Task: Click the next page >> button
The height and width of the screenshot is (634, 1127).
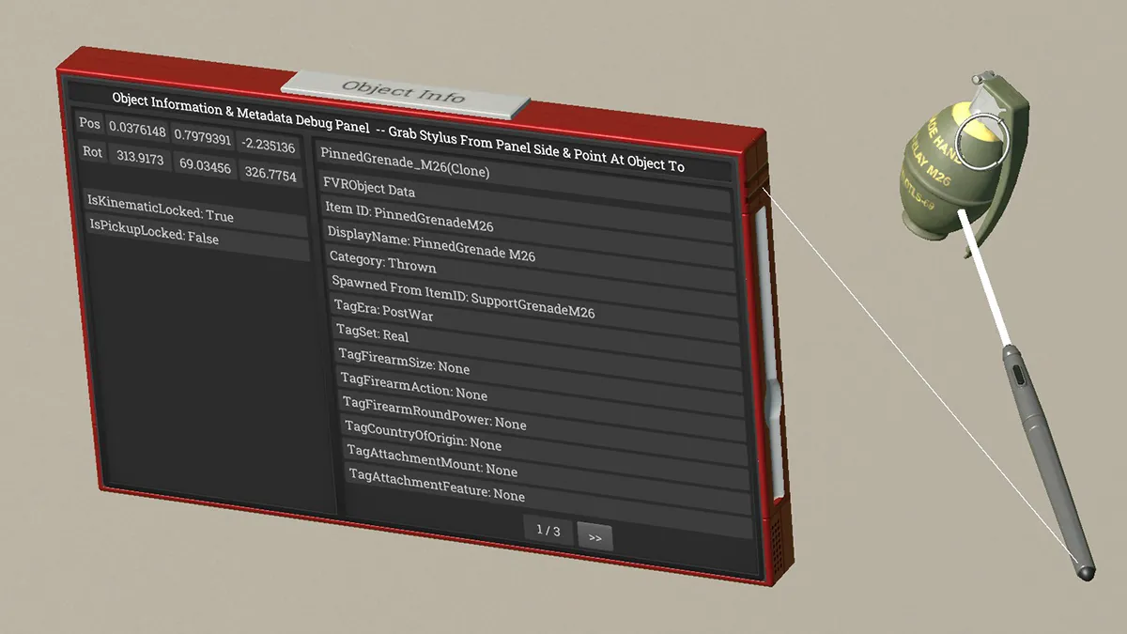Action: (594, 537)
